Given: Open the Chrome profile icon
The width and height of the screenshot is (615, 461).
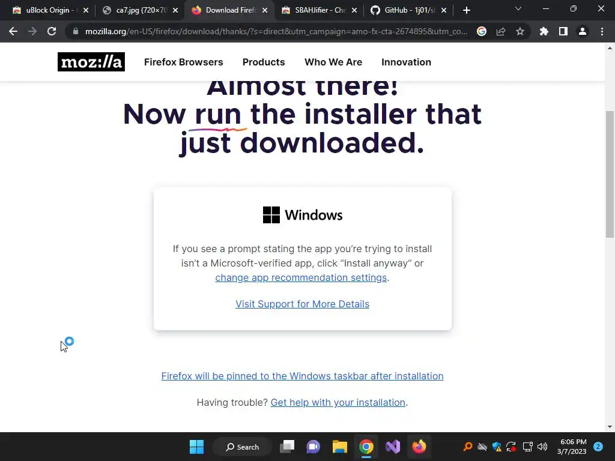Looking at the screenshot, I should click(583, 31).
